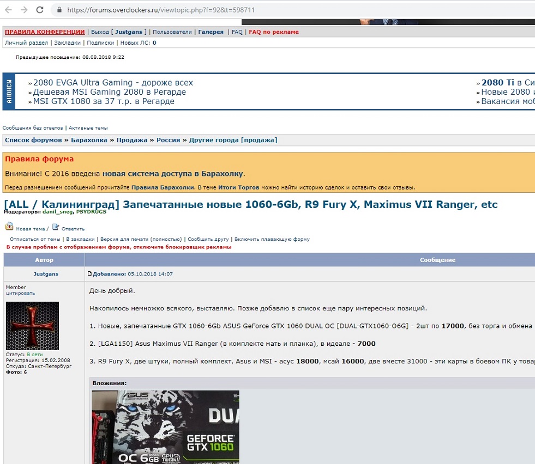Open moderator PSYDRUGS profile
Image resolution: width=535 pixels, height=464 pixels.
tap(91, 211)
